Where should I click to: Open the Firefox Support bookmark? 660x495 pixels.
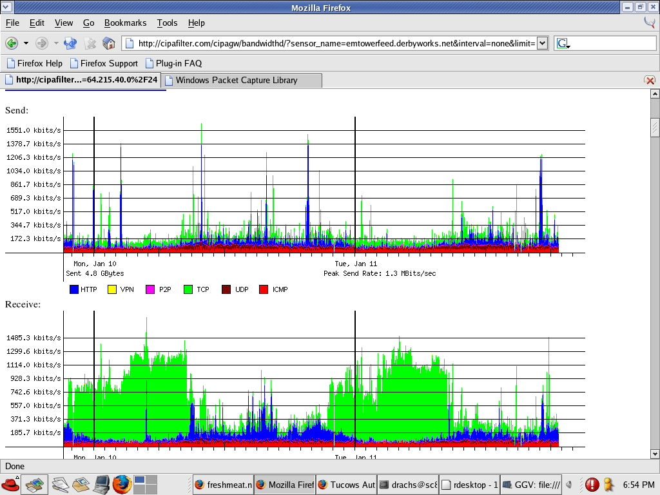104,63
